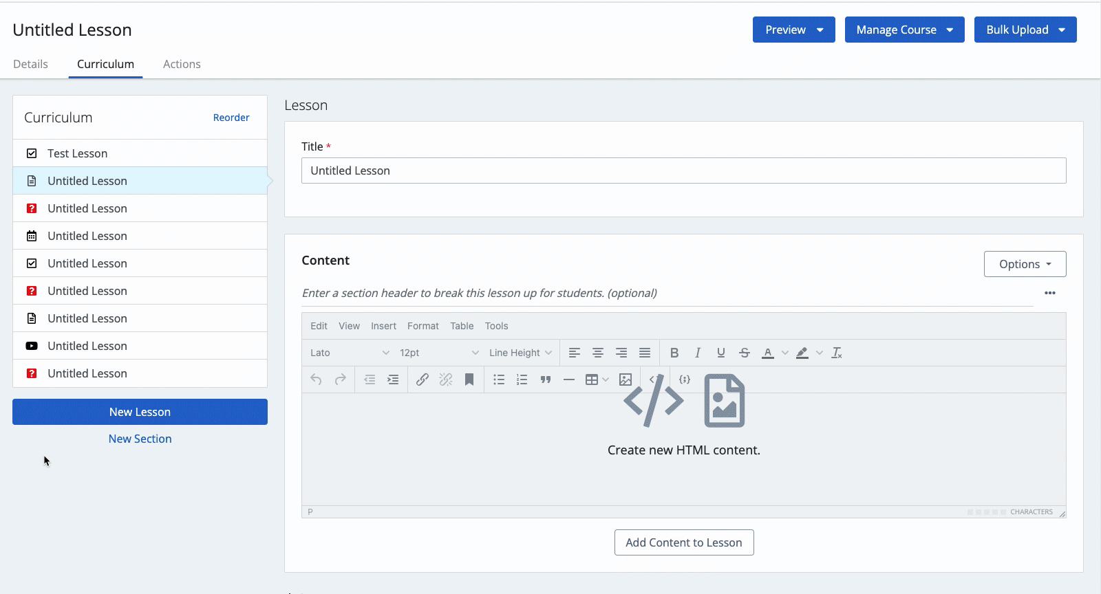Insert a link using the link icon
The height and width of the screenshot is (594, 1101).
(423, 379)
